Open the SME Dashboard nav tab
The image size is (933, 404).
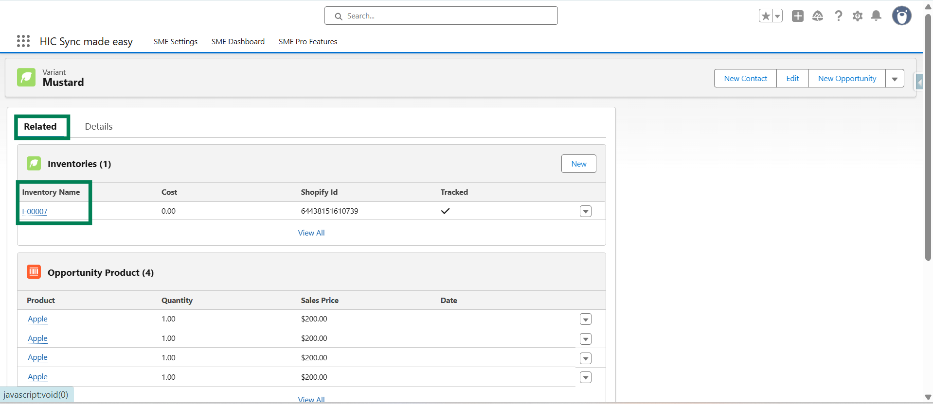tap(238, 42)
